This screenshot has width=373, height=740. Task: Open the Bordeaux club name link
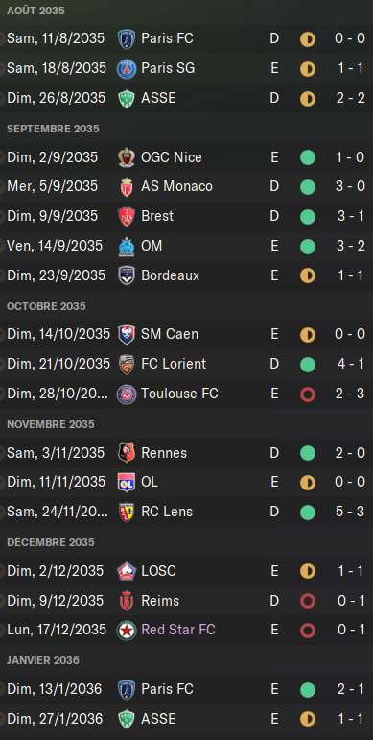pos(171,275)
